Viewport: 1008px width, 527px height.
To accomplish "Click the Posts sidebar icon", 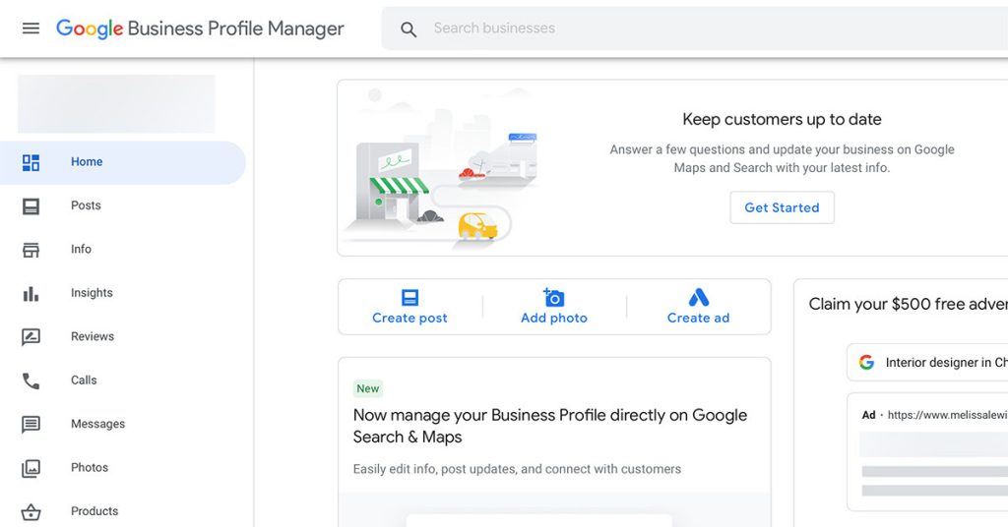I will [31, 206].
